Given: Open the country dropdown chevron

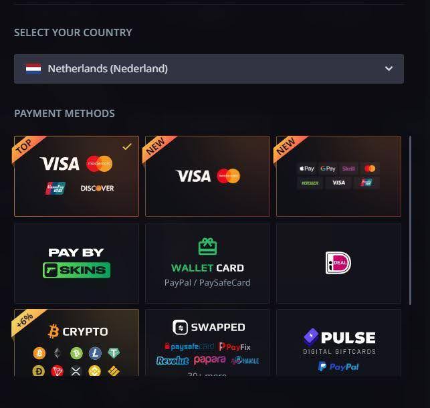Looking at the screenshot, I should [389, 69].
